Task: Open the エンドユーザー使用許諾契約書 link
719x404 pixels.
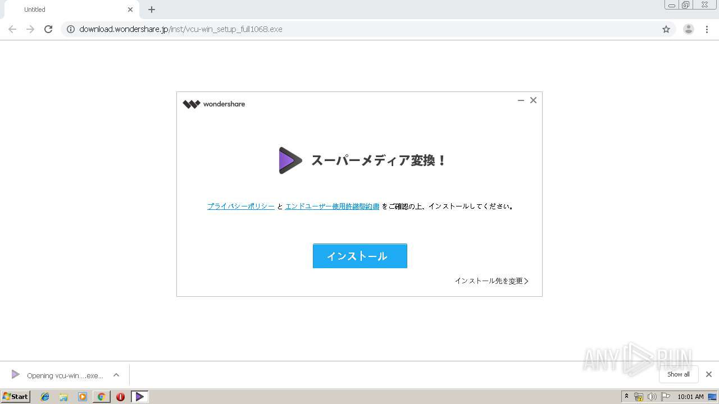Action: point(332,206)
